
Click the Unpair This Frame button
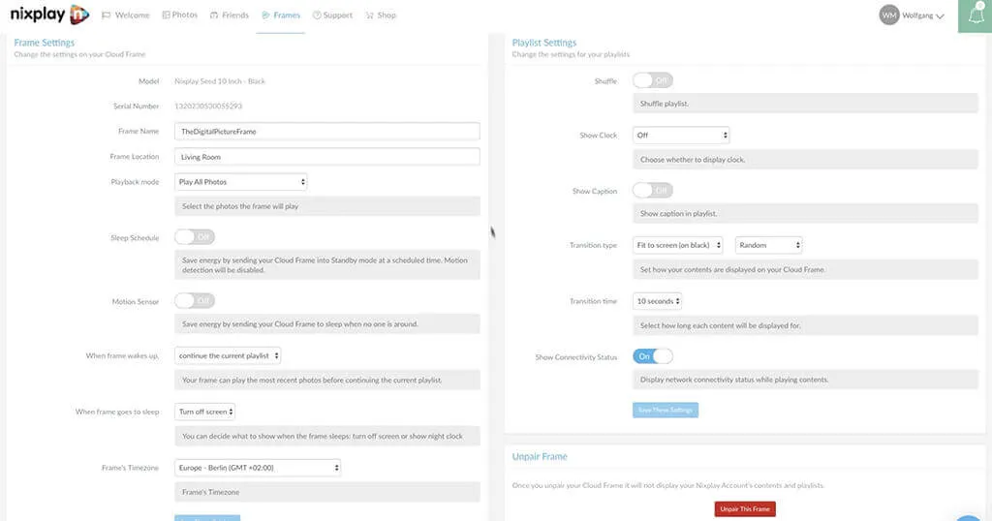click(x=745, y=509)
